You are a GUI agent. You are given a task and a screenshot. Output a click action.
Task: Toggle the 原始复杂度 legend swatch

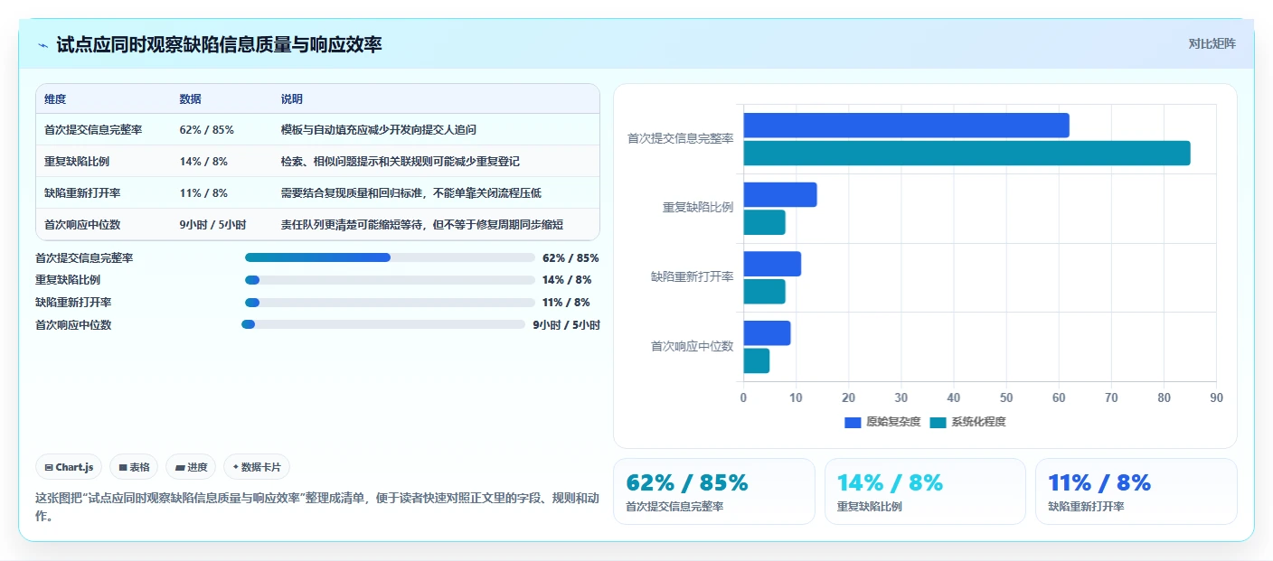click(853, 422)
